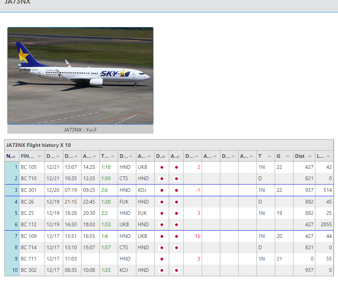This screenshot has width=338, height=285.
Task: Sort using the FIN... column header arrow
Action: click(x=39, y=156)
